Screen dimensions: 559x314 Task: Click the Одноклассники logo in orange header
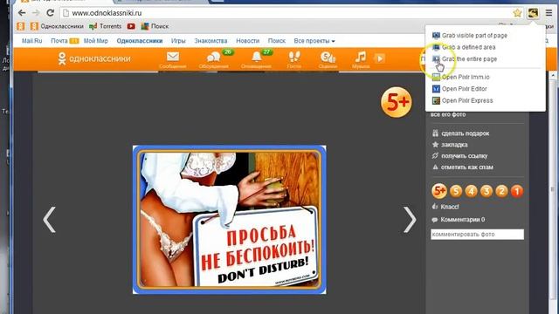(x=94, y=58)
